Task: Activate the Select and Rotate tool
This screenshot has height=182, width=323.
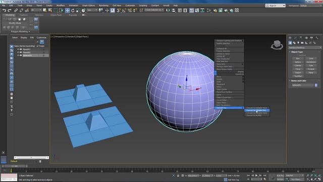Action: pyautogui.click(x=73, y=10)
